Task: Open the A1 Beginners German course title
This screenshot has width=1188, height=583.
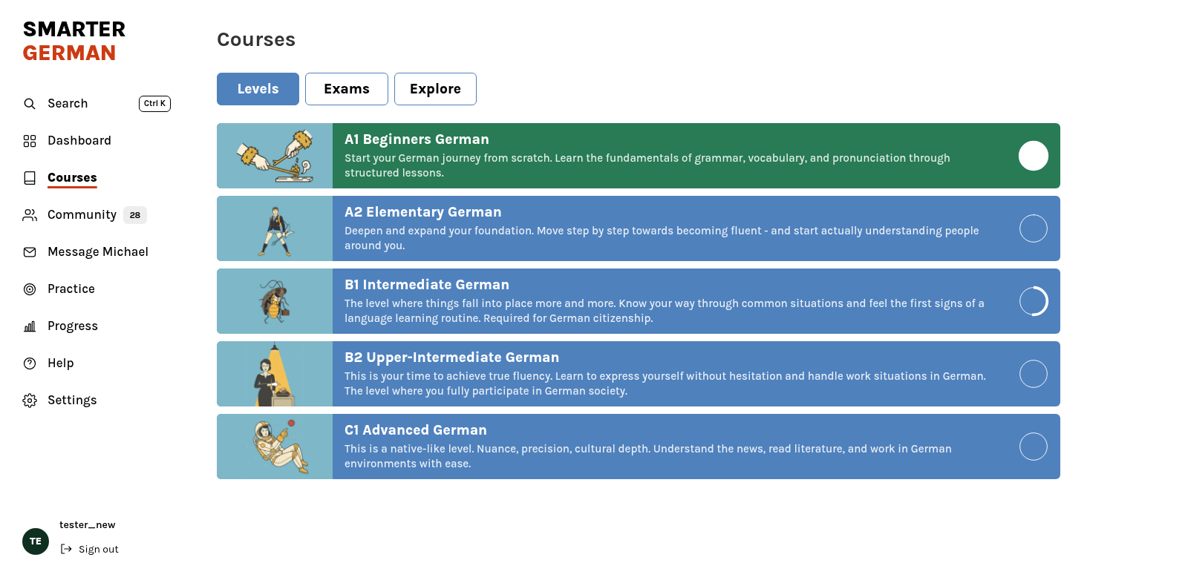Action: pos(417,139)
